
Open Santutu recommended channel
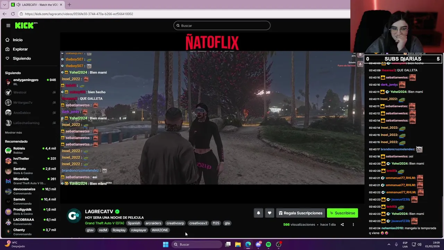pyautogui.click(x=31, y=171)
